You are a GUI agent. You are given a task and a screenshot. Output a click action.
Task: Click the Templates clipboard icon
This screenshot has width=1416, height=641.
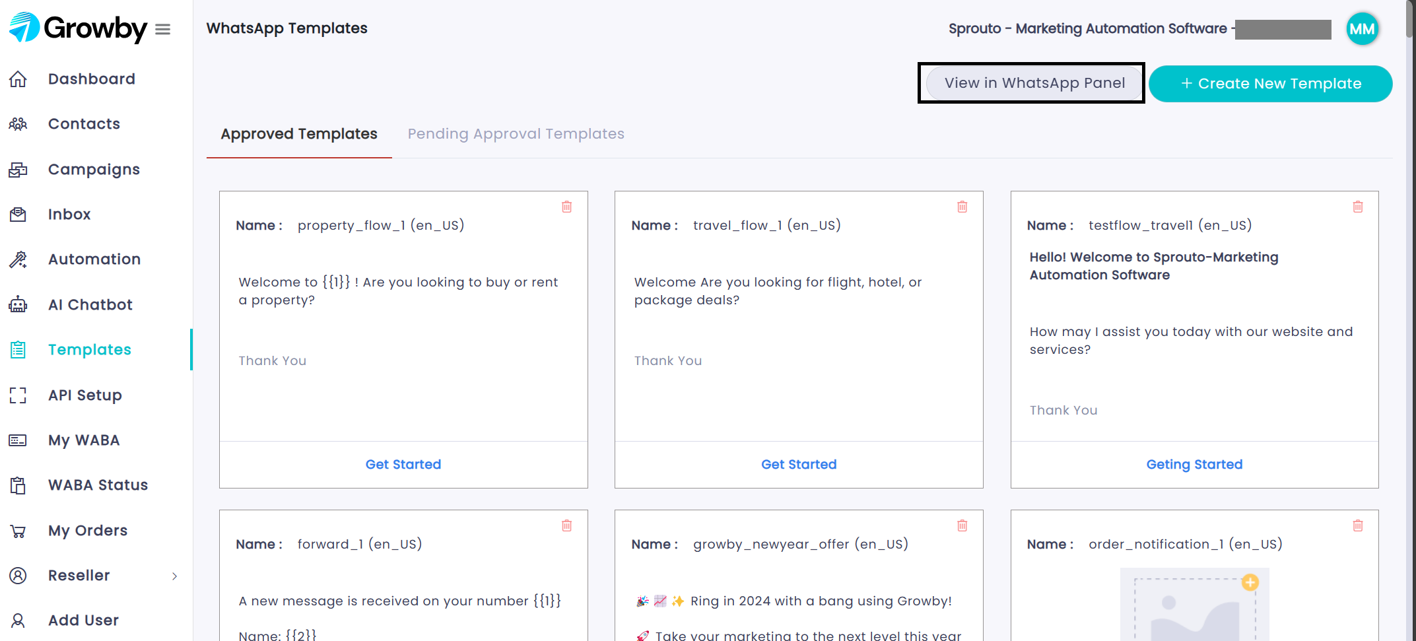point(18,350)
